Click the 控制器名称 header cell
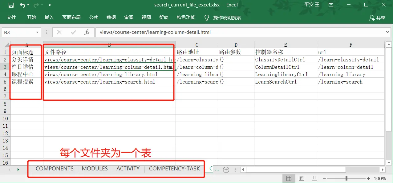This screenshot has width=393, height=183. coord(286,52)
